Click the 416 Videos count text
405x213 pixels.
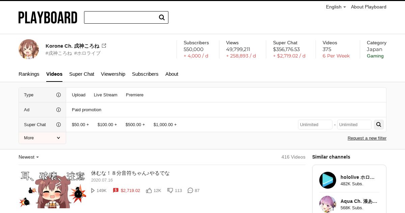pos(293,157)
